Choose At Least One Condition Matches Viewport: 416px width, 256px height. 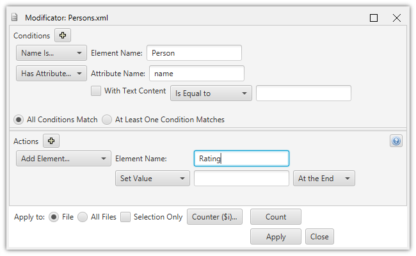[108, 120]
